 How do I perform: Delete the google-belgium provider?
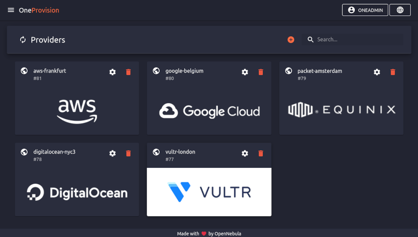[261, 72]
